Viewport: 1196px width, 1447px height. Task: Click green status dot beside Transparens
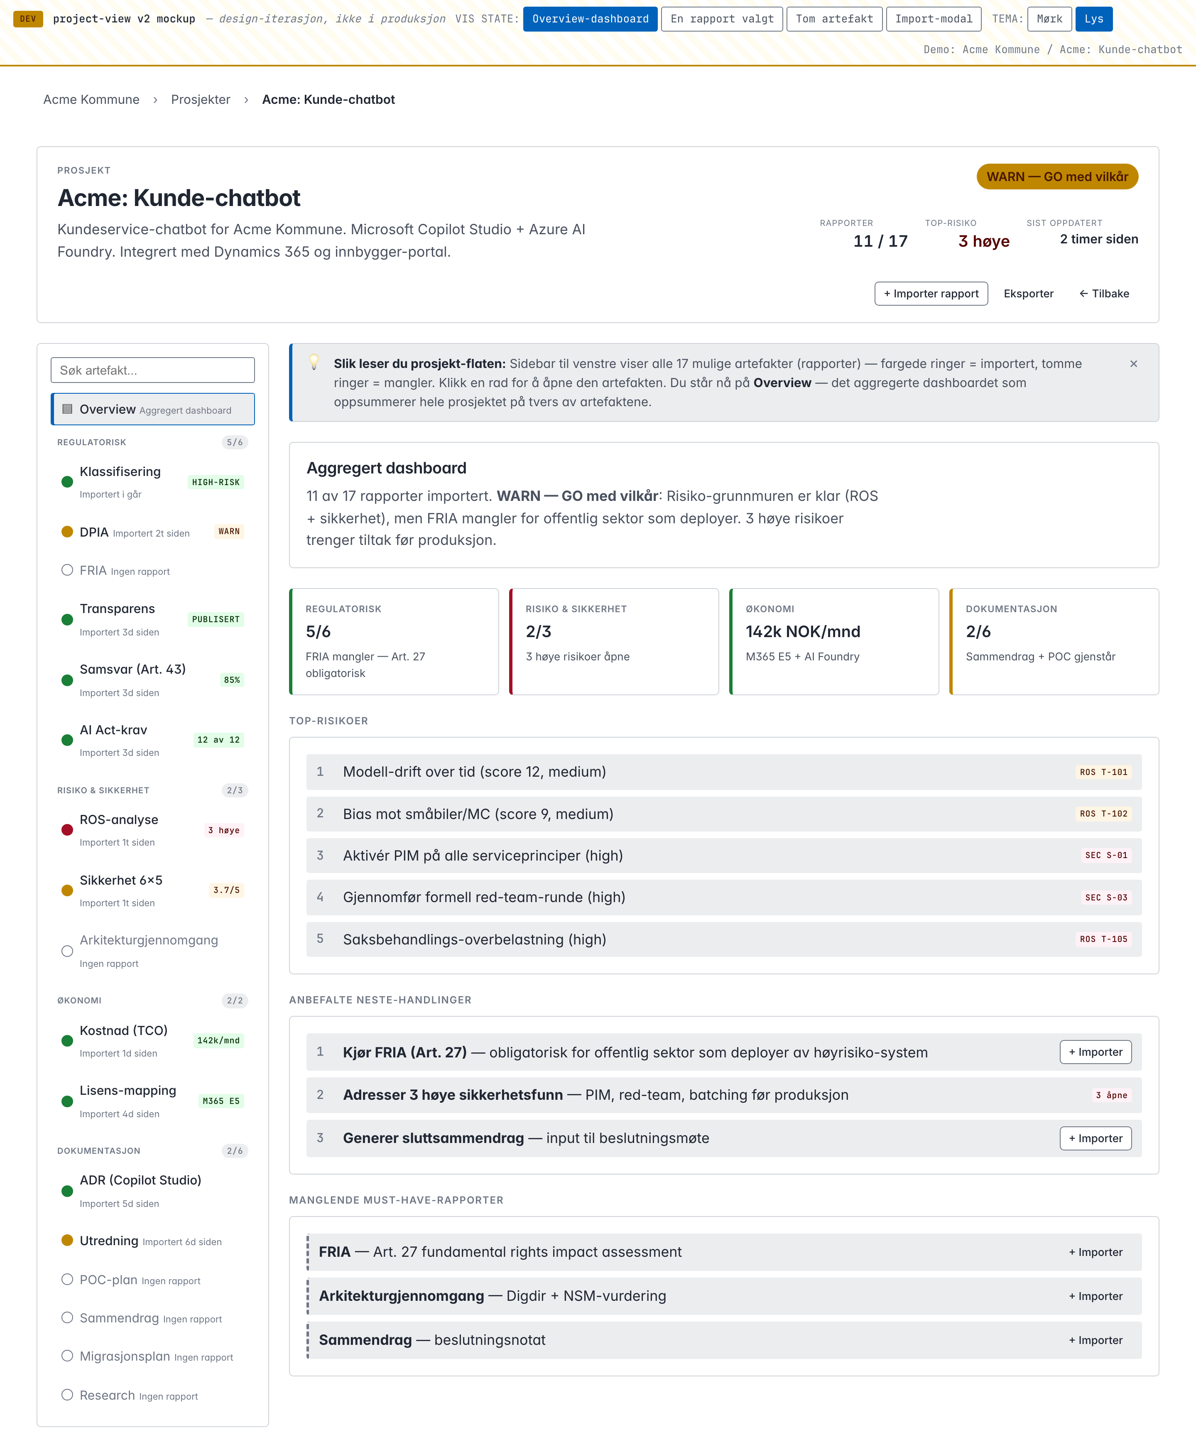(67, 619)
